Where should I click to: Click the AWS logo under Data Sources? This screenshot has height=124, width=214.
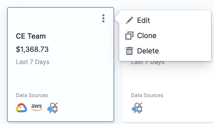pos(37,107)
